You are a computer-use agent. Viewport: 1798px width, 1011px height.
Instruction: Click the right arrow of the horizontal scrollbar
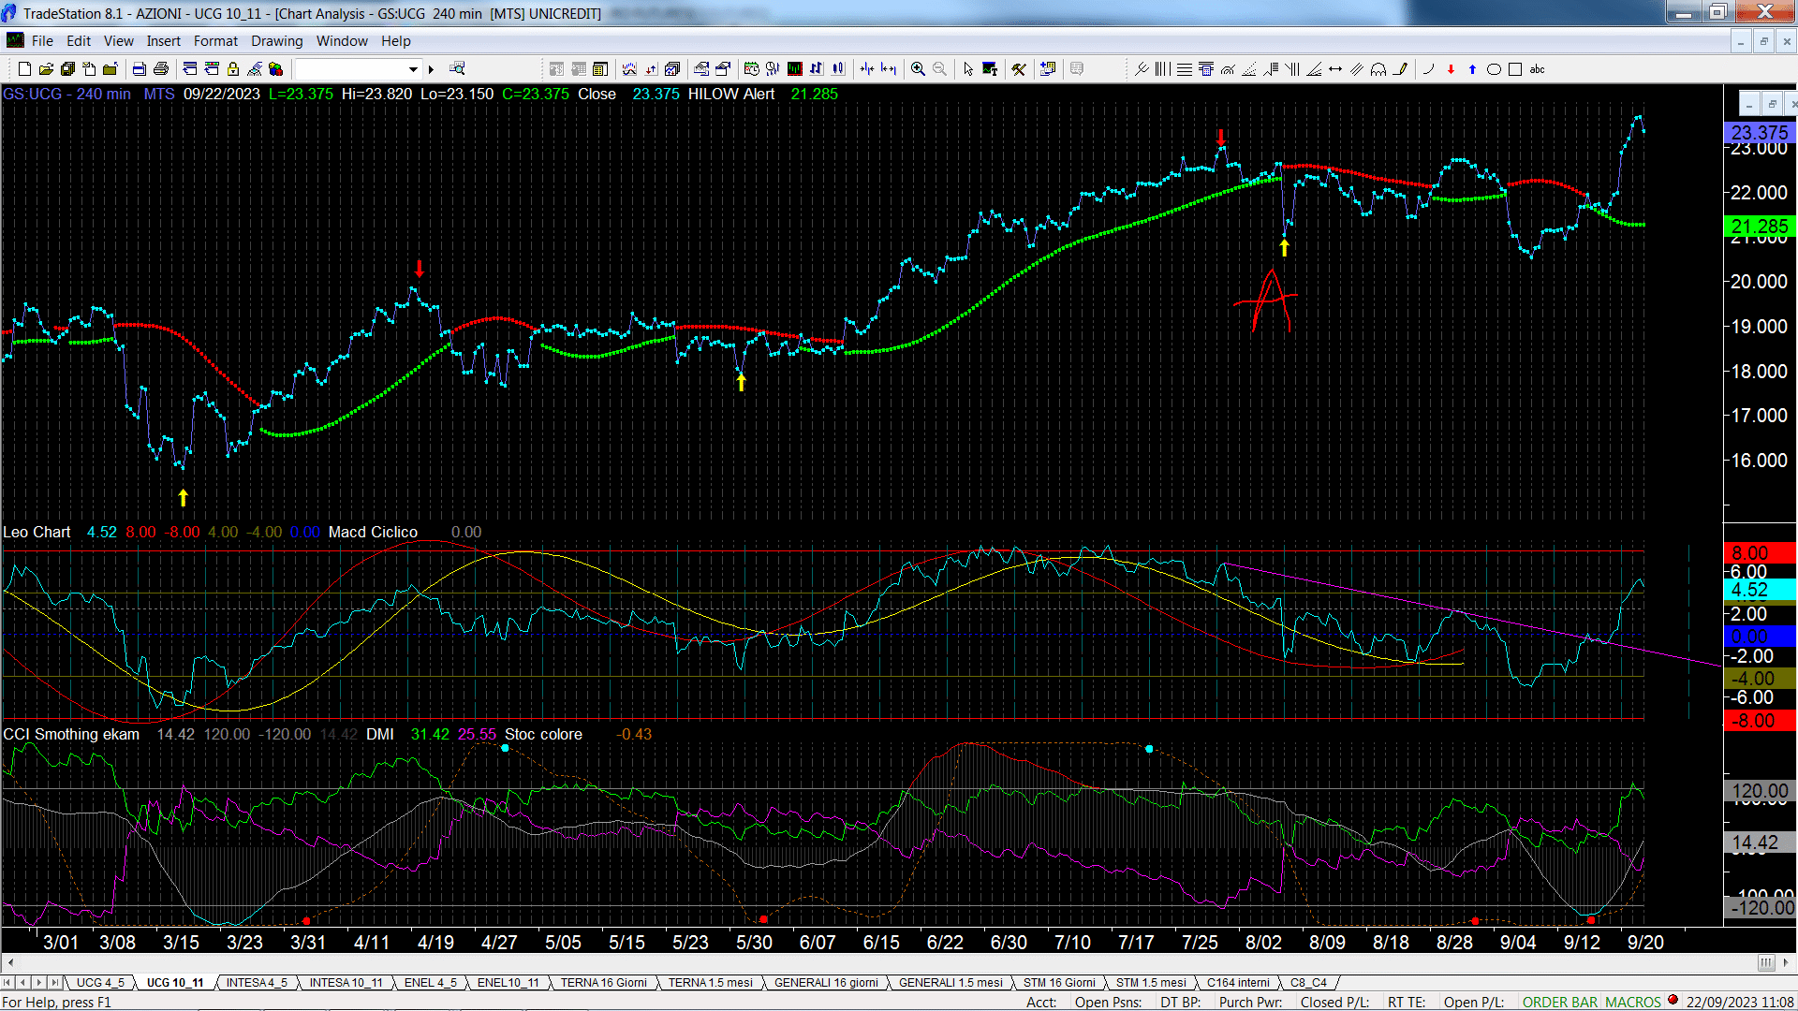tap(1787, 962)
